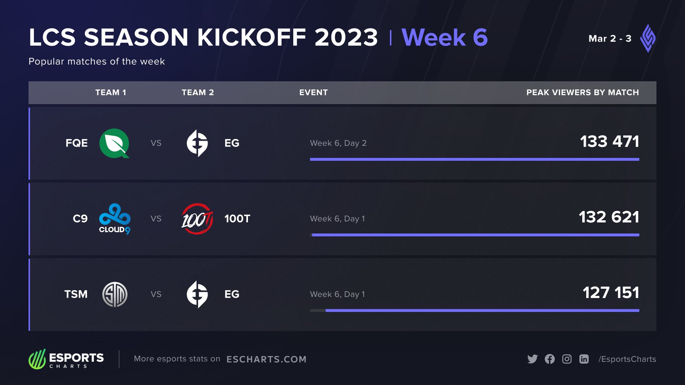Click the LCS league logo top right
The image size is (685, 385).
(x=648, y=38)
